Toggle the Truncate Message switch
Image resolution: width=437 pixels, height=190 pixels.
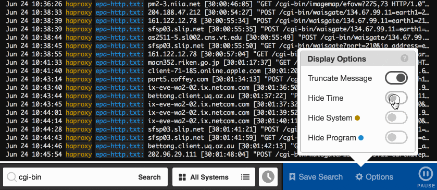click(396, 78)
